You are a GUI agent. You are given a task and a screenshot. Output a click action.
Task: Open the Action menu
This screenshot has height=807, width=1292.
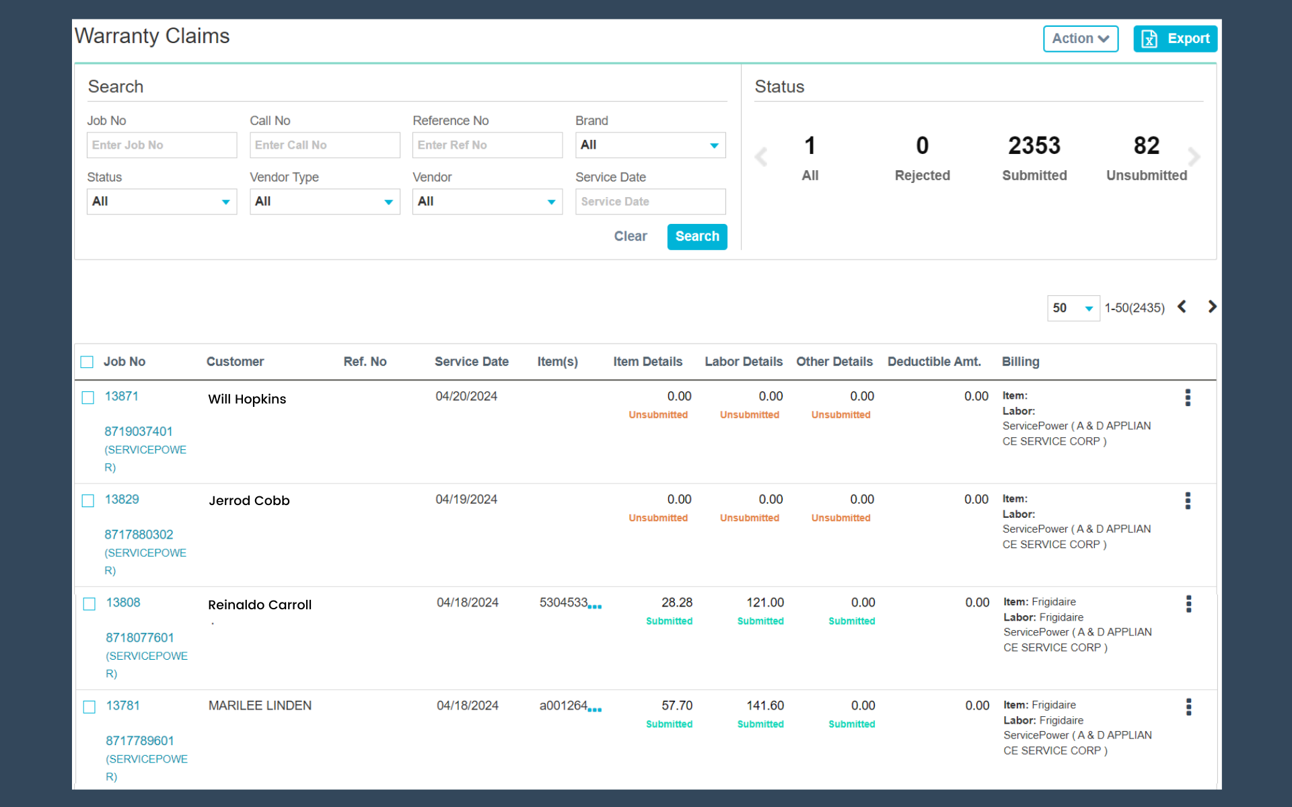[x=1081, y=38]
